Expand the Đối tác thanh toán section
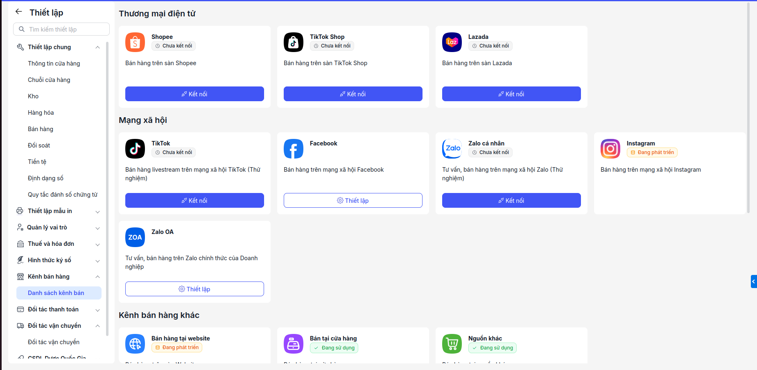The image size is (757, 370). [97, 310]
